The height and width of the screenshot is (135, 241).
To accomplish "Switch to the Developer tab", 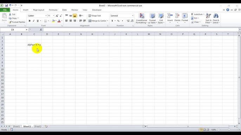I will tap(97, 10).
